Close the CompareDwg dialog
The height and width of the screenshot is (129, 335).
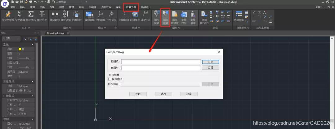pyautogui.click(x=219, y=52)
